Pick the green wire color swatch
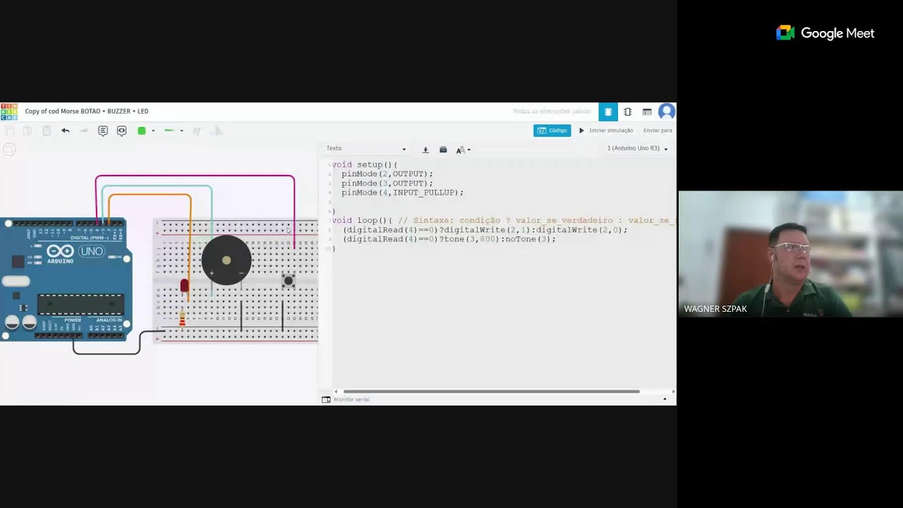 142,131
